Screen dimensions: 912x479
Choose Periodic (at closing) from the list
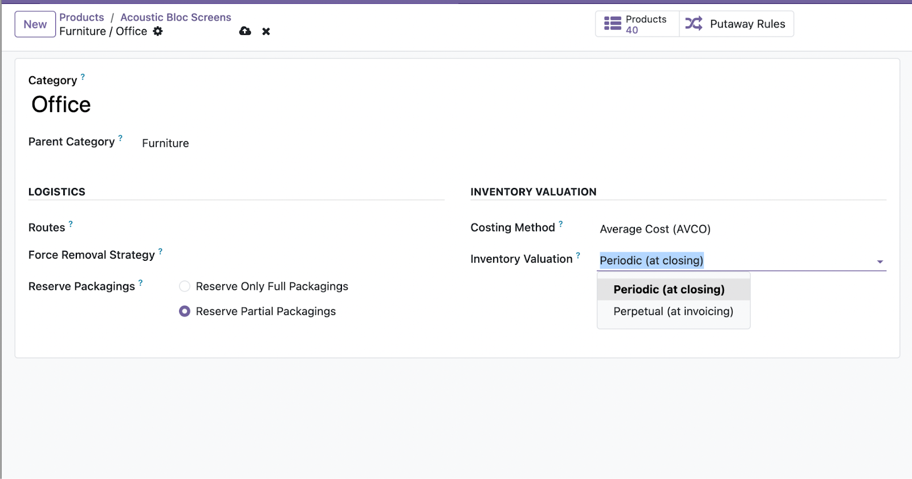click(669, 289)
